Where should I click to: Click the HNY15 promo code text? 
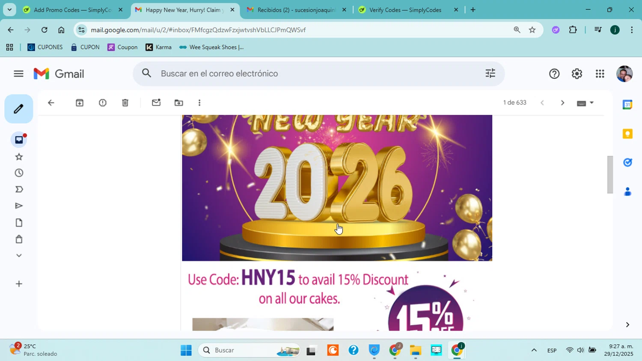click(268, 278)
